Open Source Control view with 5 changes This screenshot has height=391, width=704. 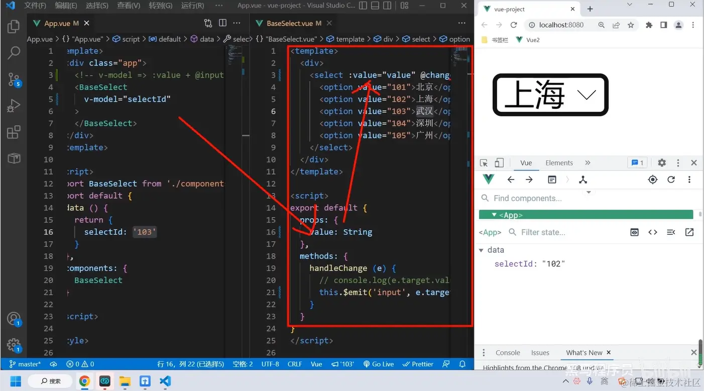pyautogui.click(x=14, y=79)
